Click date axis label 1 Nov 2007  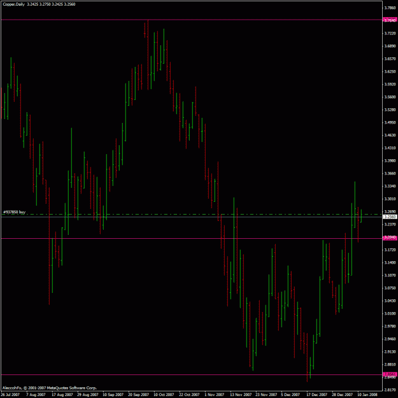click(x=214, y=395)
